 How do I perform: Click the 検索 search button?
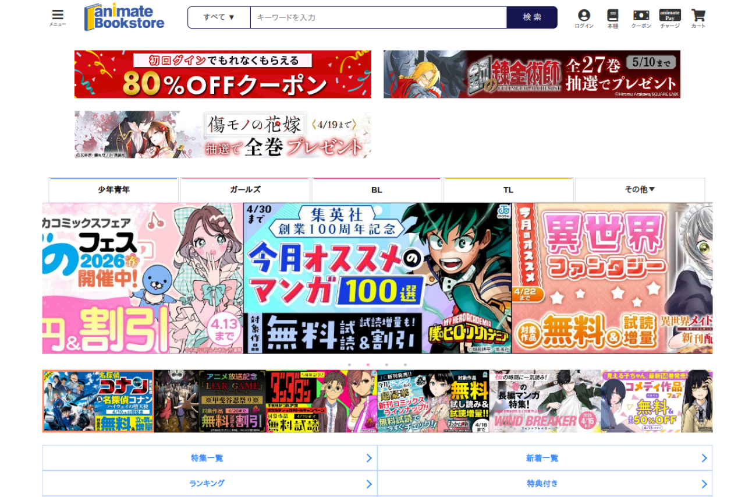coord(532,17)
